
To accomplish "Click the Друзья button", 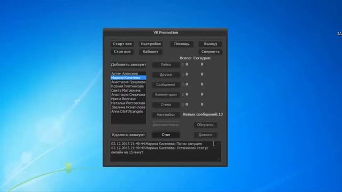I will click(166, 75).
